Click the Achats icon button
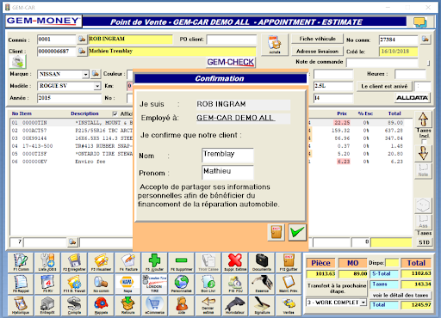This screenshot has width=441, height=318. (x=275, y=45)
